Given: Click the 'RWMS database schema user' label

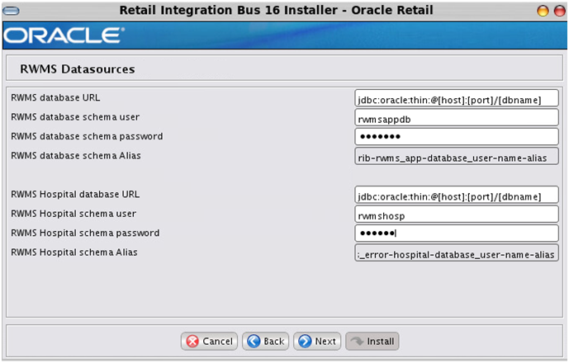Looking at the screenshot, I should pyautogui.click(x=75, y=117).
